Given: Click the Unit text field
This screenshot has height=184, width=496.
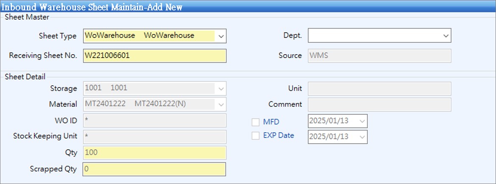Looking at the screenshot, I should pyautogui.click(x=379, y=89).
